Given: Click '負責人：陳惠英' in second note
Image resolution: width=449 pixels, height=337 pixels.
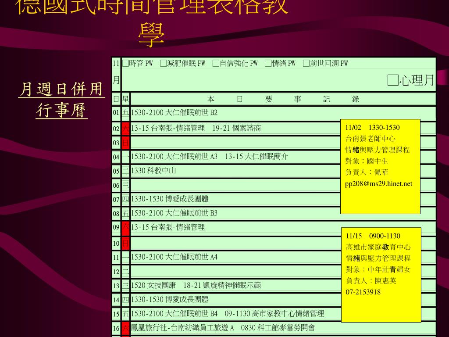Looking at the screenshot, I should click(371, 281).
